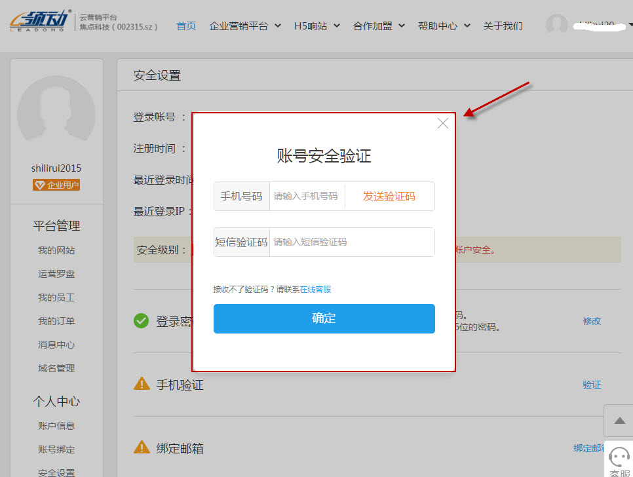This screenshot has width=633, height=477.
Task: Click the profile picture in the left sidebar
Action: (x=56, y=111)
